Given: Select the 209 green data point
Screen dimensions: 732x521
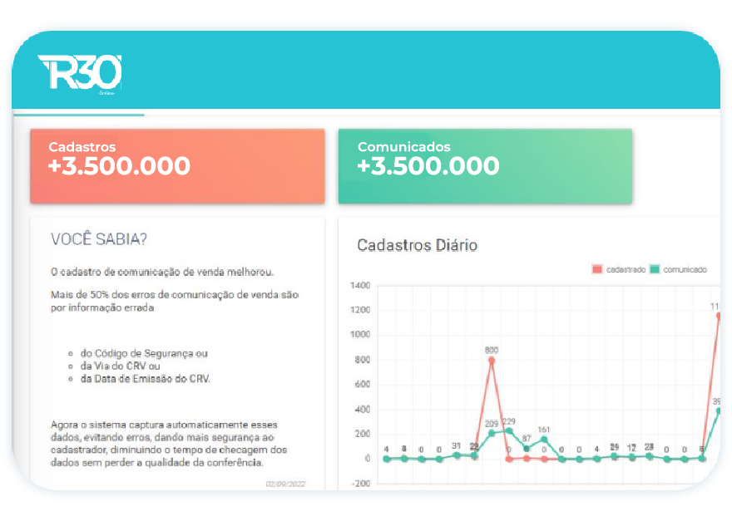Looking at the screenshot, I should [492, 433].
